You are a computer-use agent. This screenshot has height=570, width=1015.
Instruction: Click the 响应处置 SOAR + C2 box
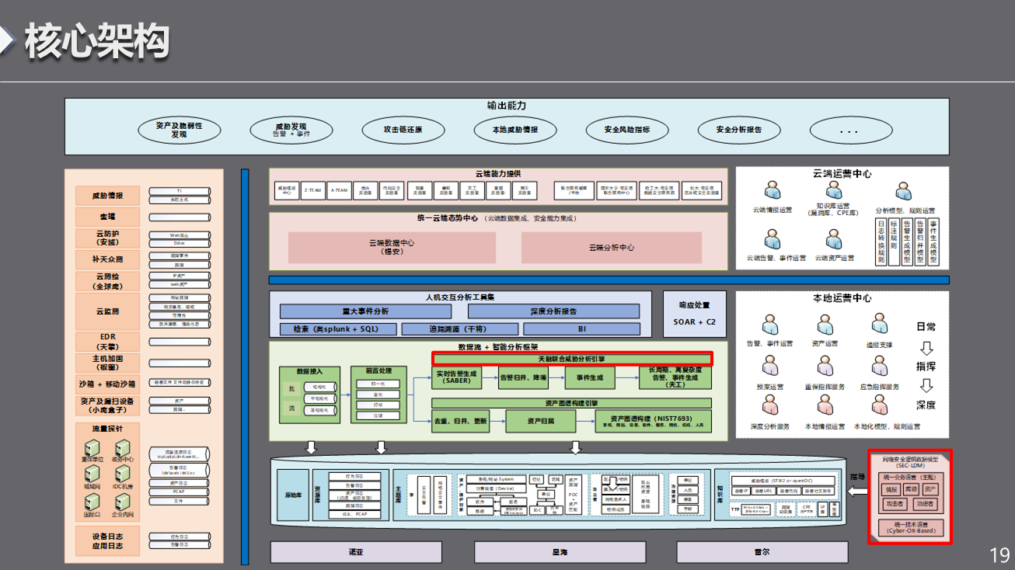[x=695, y=313]
